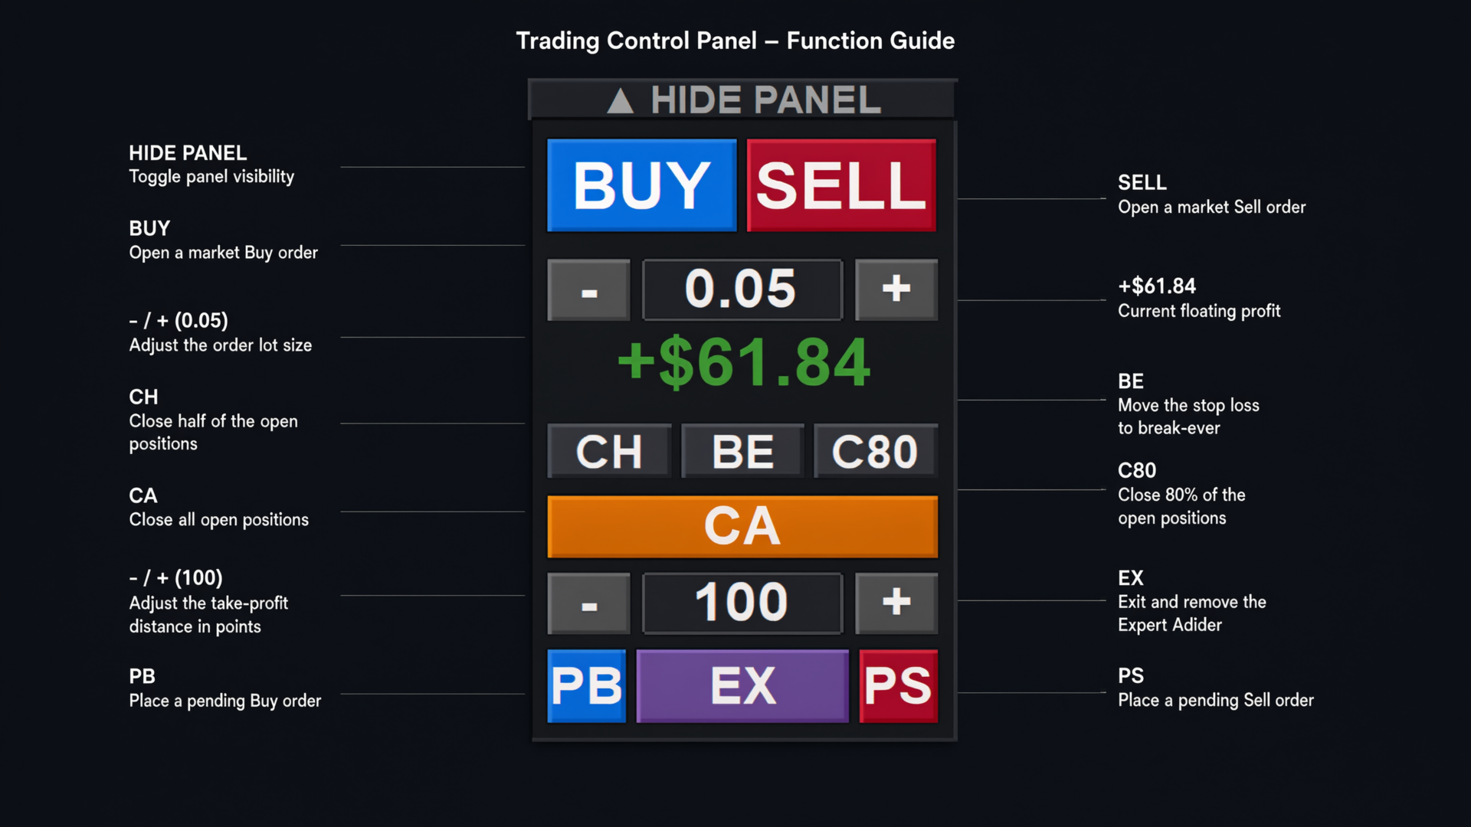Decrease the 0.05 lot size with minus
The image size is (1471, 827).
click(x=588, y=290)
